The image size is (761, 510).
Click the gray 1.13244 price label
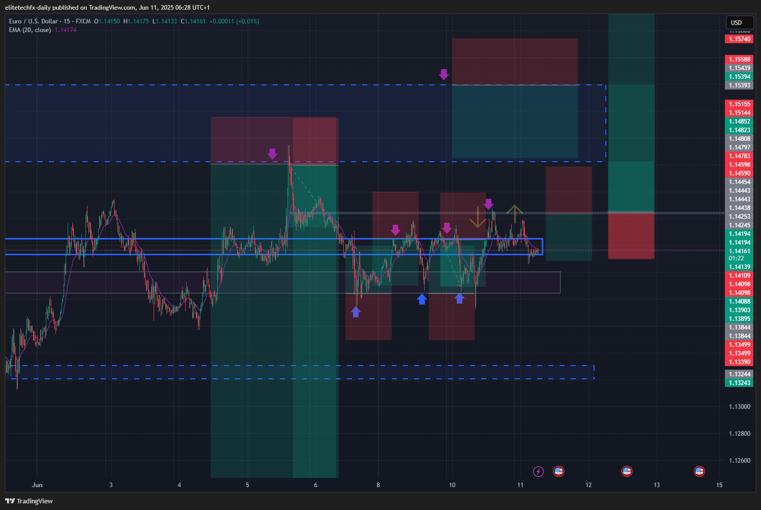(739, 374)
